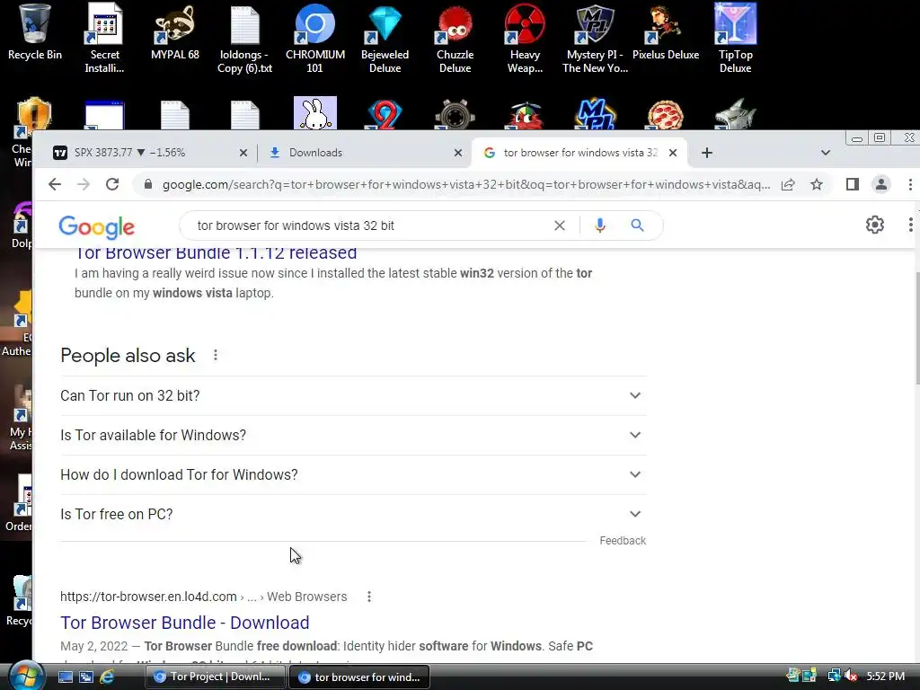Click the Feedback link
This screenshot has height=690, width=920.
coord(623,540)
